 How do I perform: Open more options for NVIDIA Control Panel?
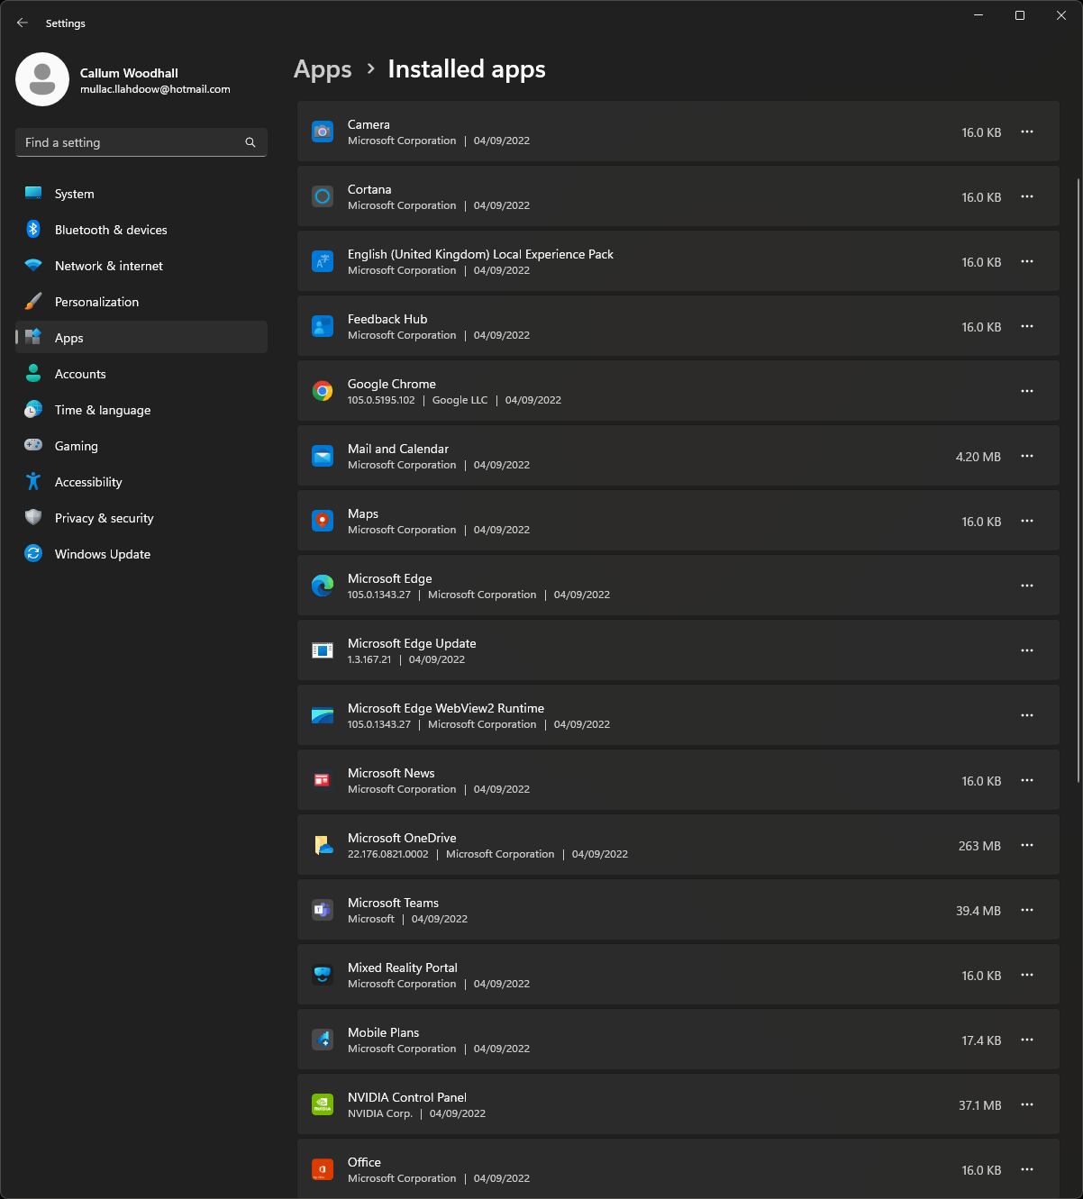[1027, 1104]
